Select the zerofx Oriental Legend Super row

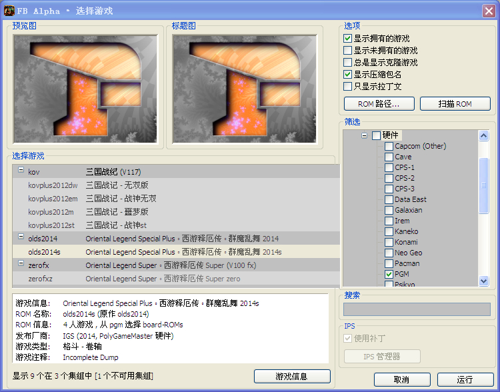pyautogui.click(x=176, y=265)
